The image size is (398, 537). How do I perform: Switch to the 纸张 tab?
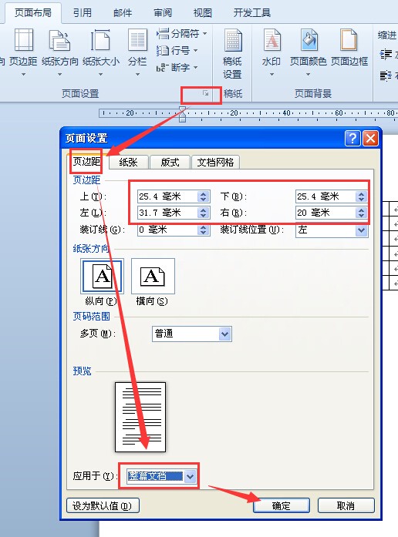pos(128,162)
